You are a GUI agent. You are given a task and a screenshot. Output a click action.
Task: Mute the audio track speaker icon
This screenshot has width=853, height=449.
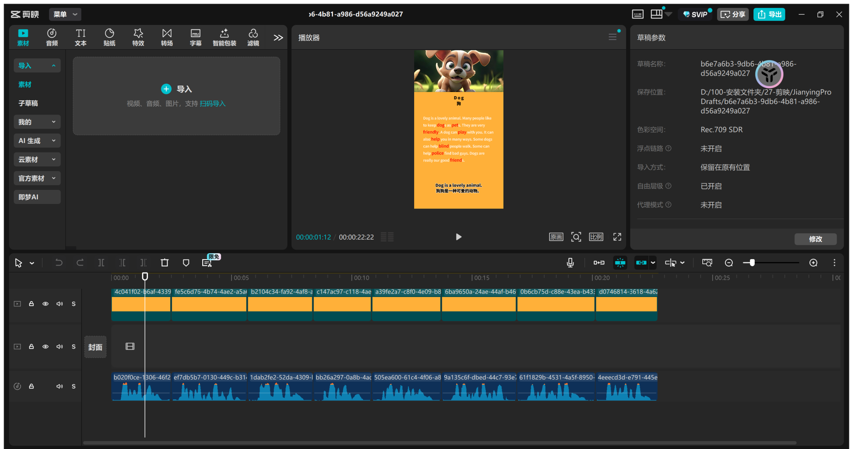(59, 386)
